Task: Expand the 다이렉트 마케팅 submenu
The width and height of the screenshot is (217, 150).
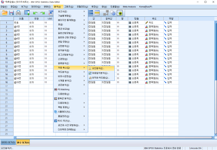Action: pyautogui.click(x=71, y=129)
